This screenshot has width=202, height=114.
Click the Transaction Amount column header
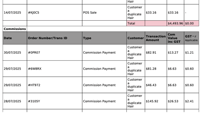click(156, 38)
